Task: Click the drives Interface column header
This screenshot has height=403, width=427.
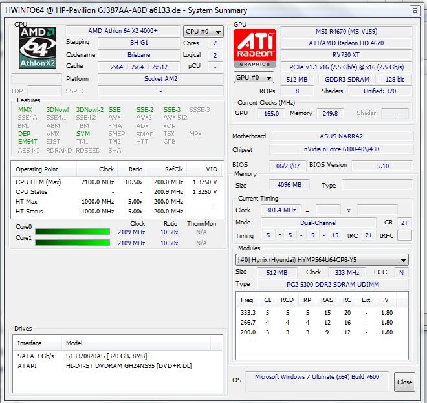Action: point(37,343)
